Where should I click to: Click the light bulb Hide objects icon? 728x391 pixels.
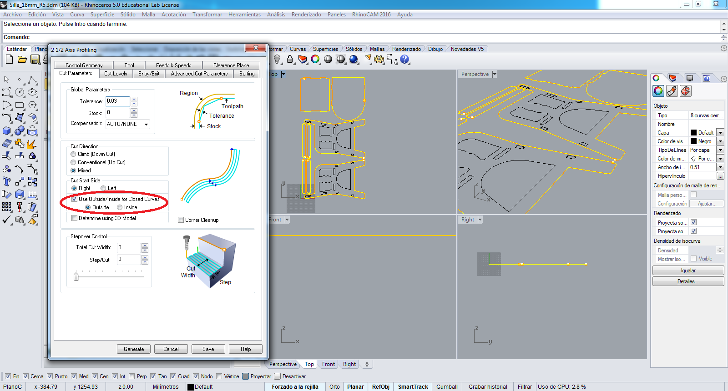click(x=277, y=59)
